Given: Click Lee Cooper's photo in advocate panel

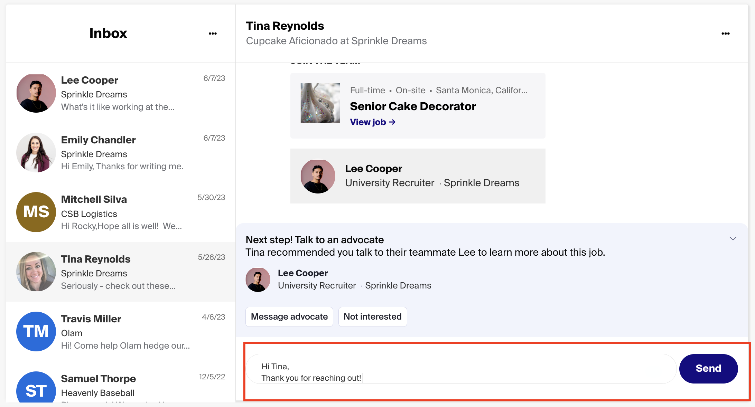Looking at the screenshot, I should (258, 280).
